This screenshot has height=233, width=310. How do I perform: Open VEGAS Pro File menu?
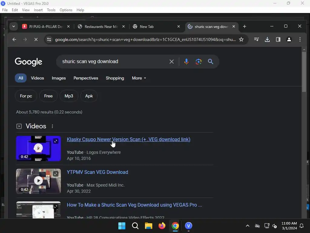tap(5, 10)
